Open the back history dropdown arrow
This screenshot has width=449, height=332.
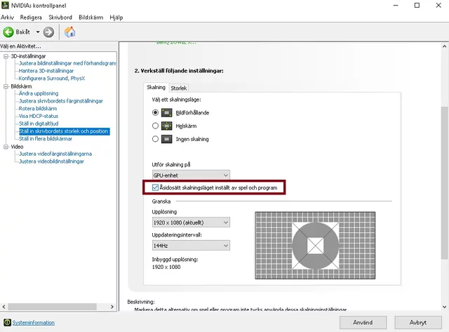[38, 32]
